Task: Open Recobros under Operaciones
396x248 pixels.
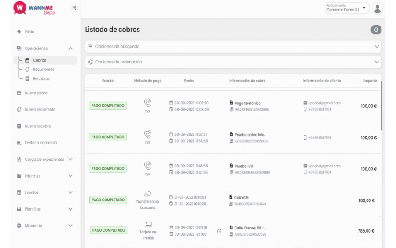Action: (x=41, y=78)
